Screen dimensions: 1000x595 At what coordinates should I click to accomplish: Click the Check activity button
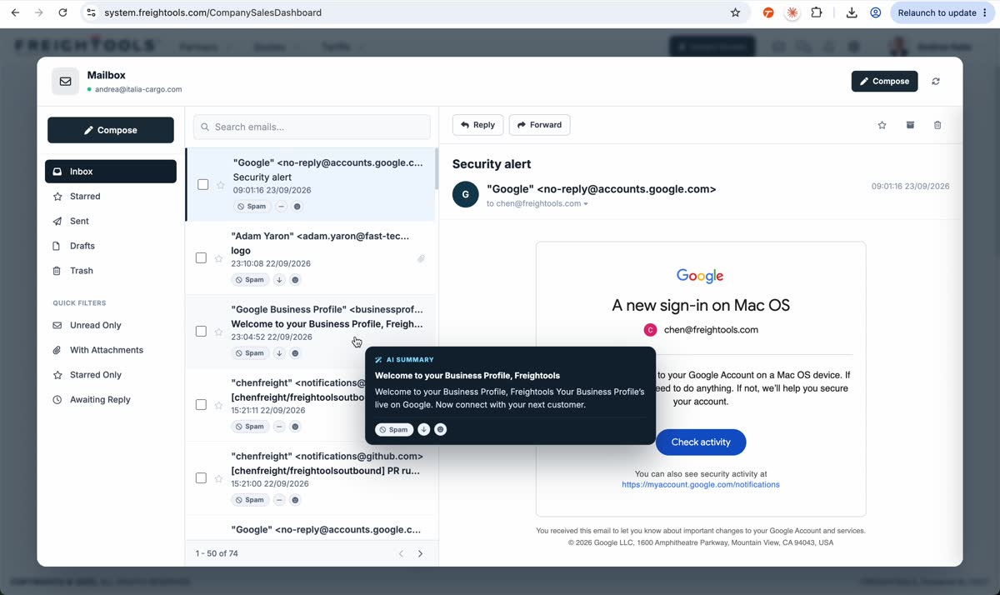pos(701,442)
